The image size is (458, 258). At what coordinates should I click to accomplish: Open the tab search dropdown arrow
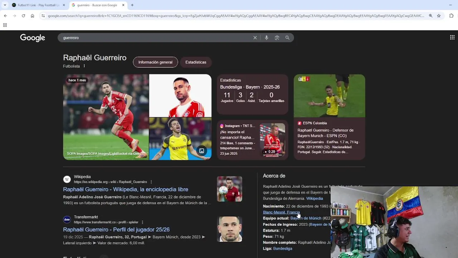[x=5, y=5]
